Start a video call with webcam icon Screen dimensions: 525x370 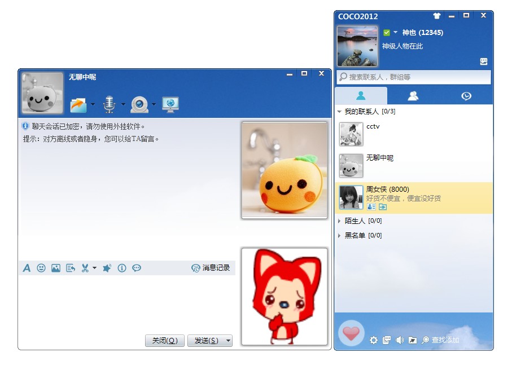point(139,104)
